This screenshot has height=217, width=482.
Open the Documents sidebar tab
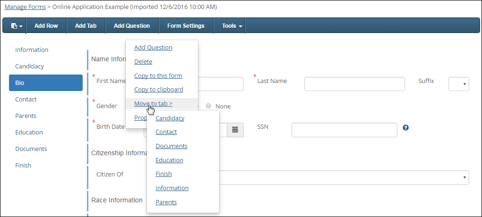pos(31,149)
